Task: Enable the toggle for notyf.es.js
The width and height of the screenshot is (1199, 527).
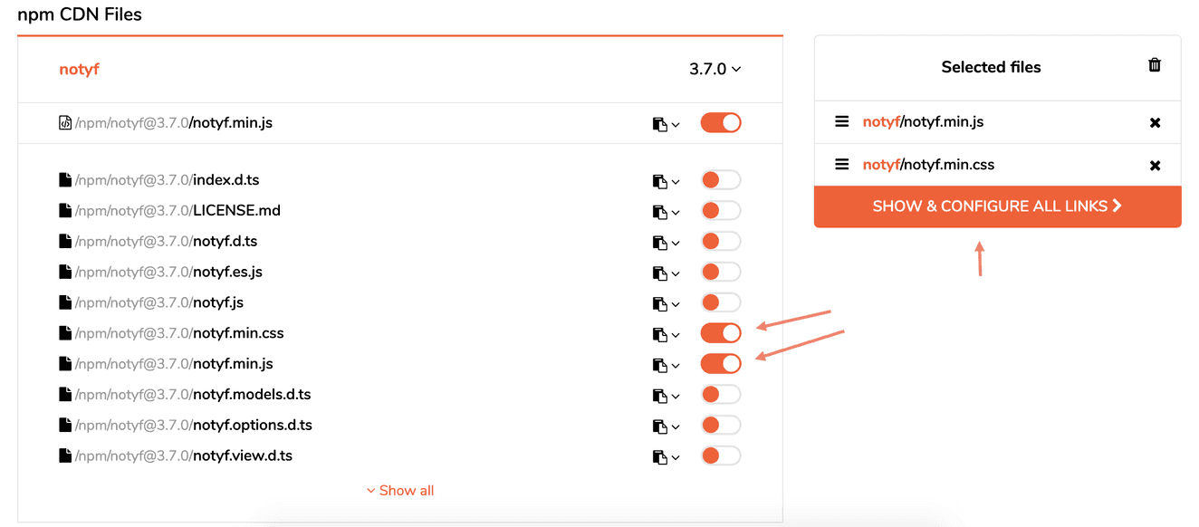Action: [x=720, y=272]
